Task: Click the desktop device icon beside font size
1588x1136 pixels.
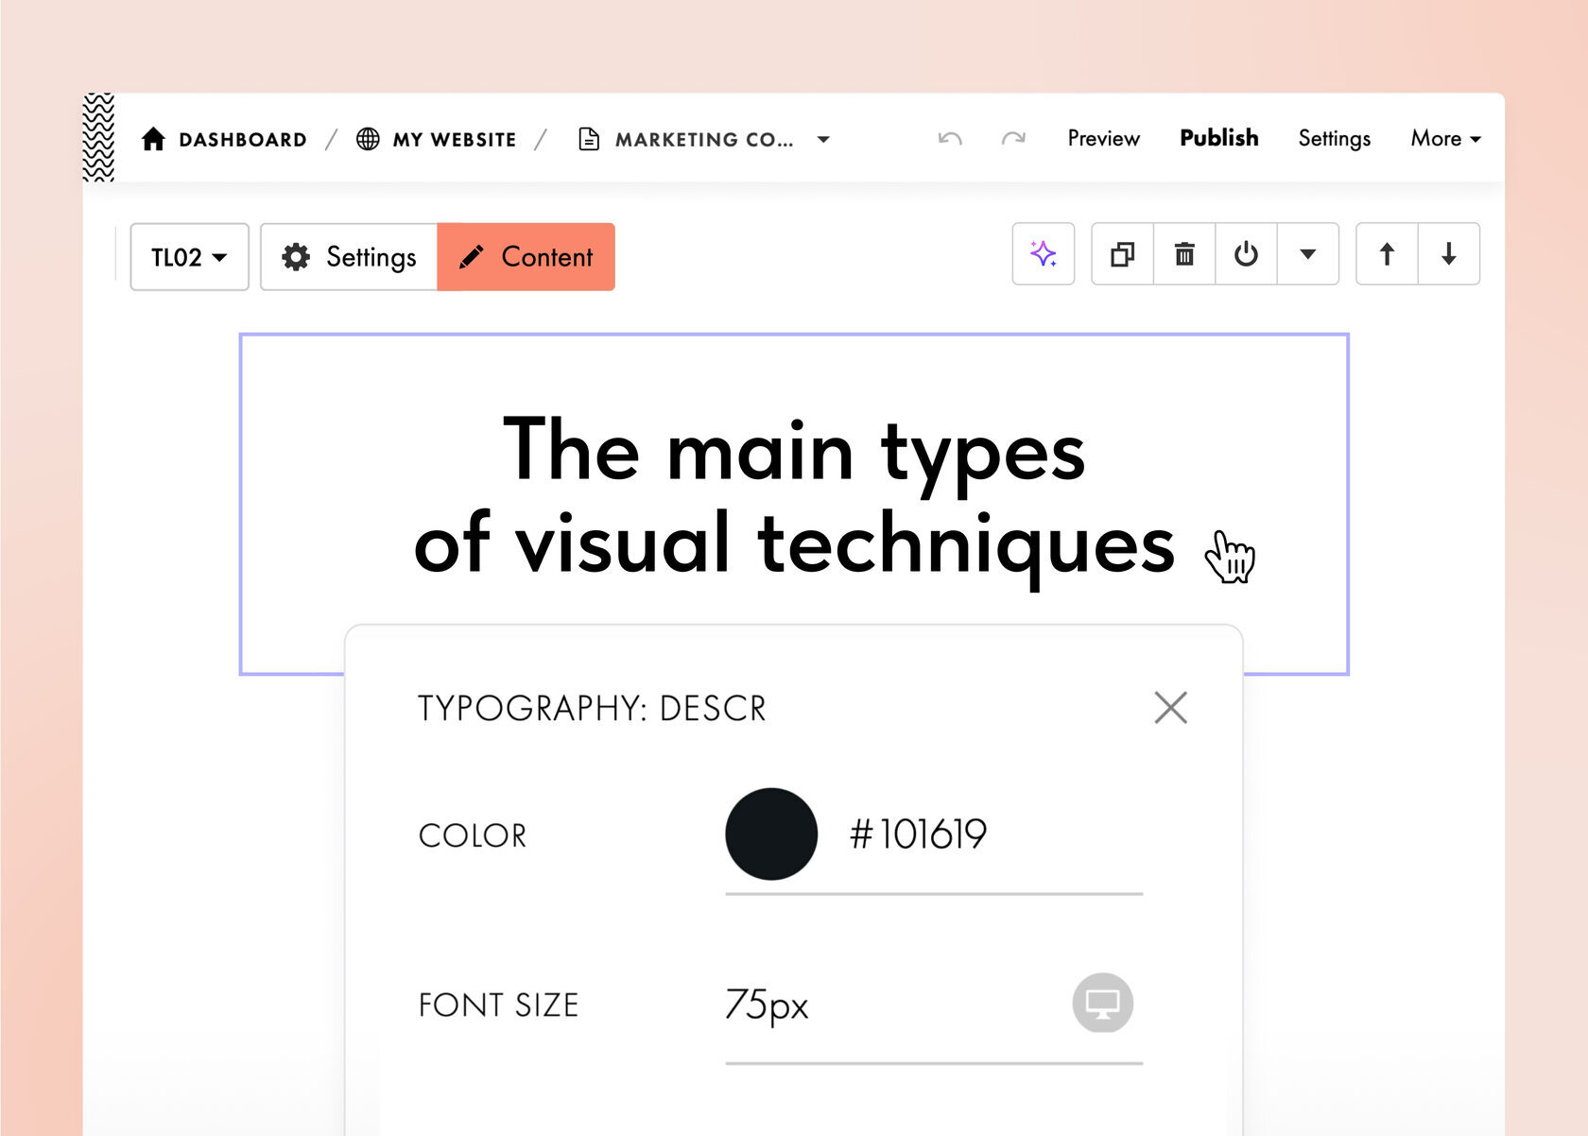Action: point(1102,1003)
